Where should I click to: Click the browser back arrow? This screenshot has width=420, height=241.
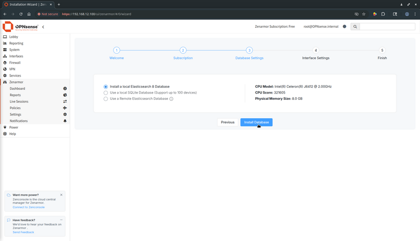[x=5, y=14]
